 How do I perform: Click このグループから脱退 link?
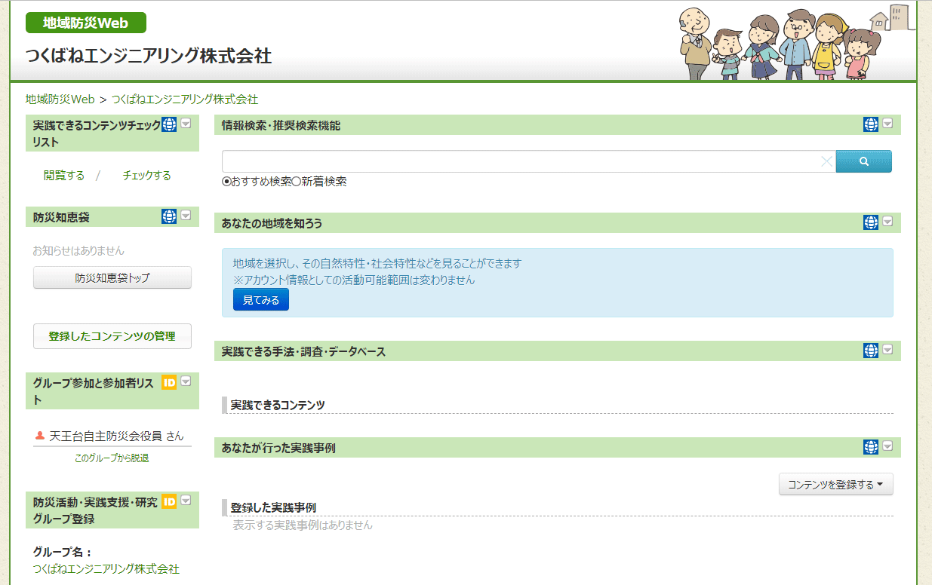point(112,458)
